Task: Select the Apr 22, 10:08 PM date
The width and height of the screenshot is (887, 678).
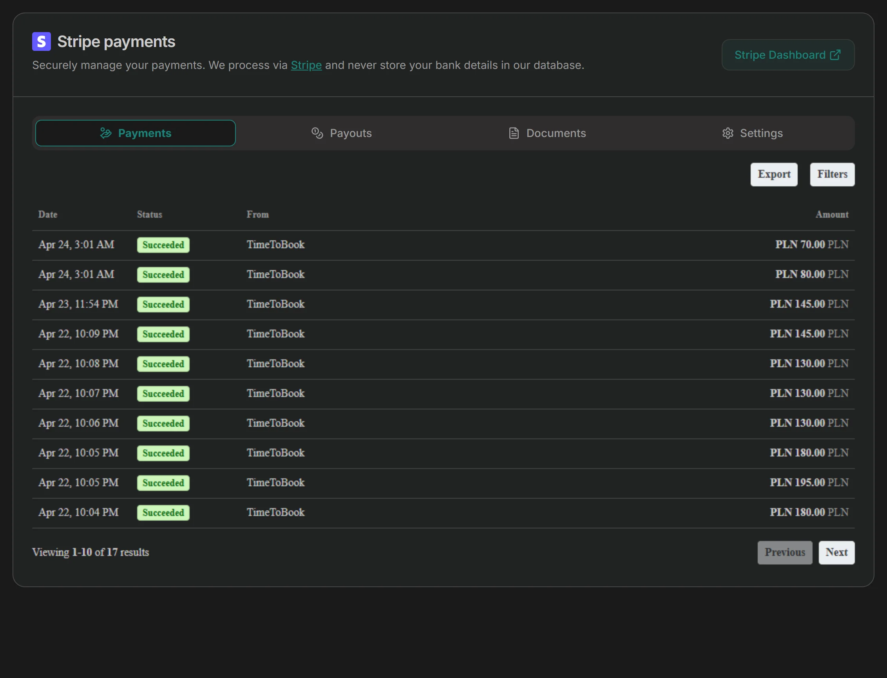Action: (78, 364)
